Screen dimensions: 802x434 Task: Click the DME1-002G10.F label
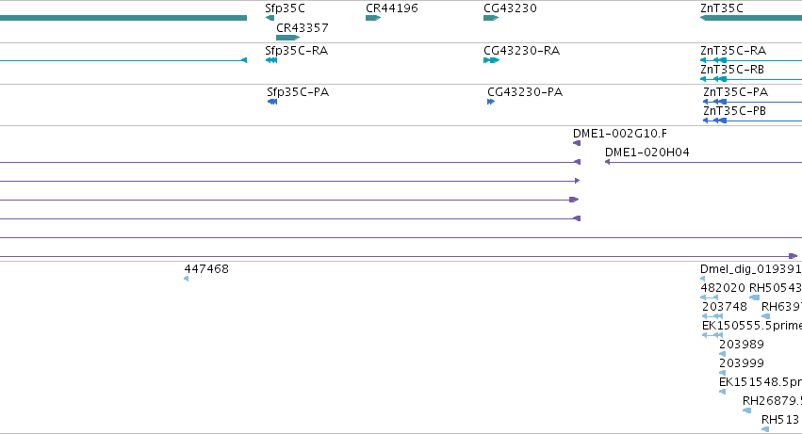620,134
